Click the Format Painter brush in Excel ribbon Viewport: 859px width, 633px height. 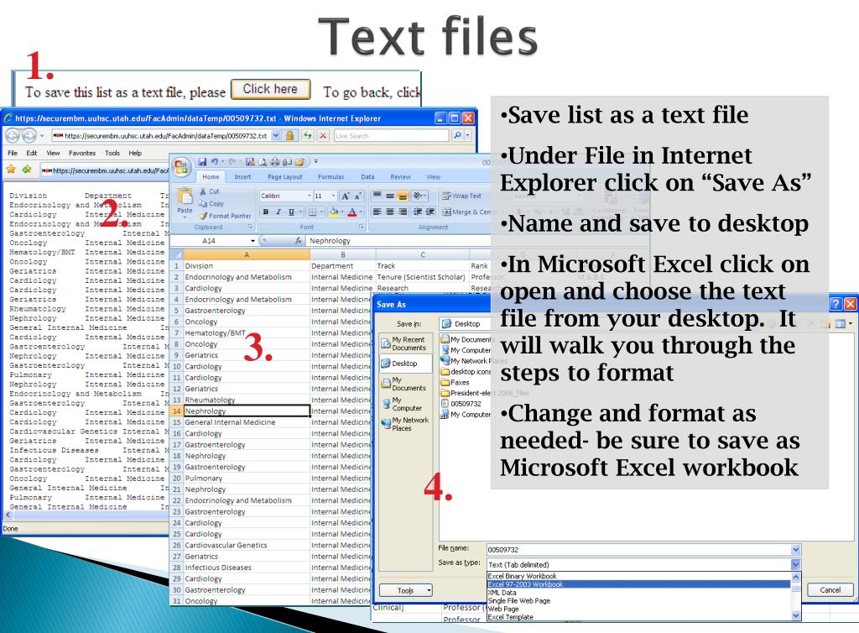coord(203,216)
